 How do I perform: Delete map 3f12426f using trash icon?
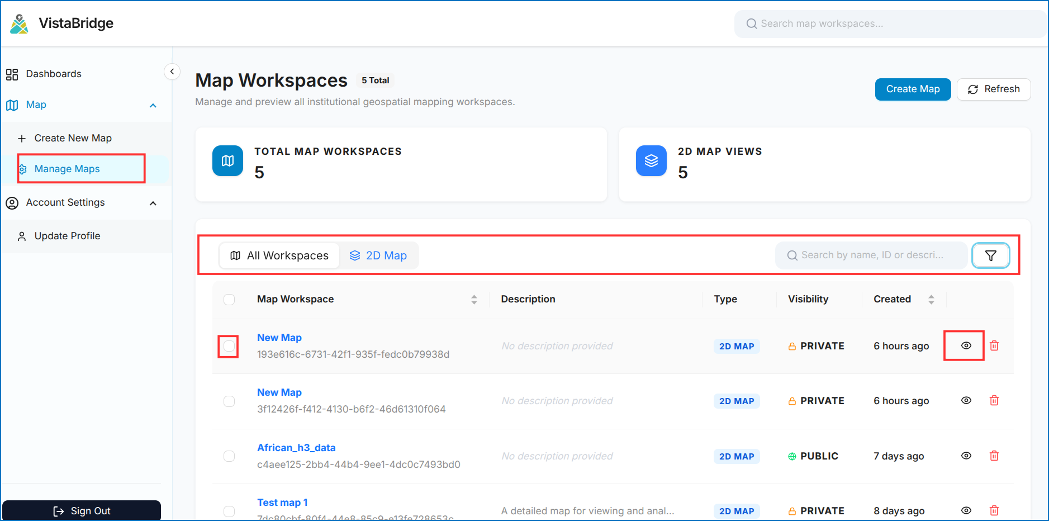point(994,400)
